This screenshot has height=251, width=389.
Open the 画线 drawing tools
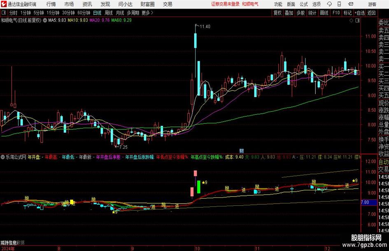coord(324,13)
